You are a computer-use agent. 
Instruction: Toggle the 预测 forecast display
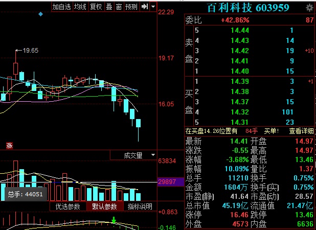pyautogui.click(x=131, y=7)
